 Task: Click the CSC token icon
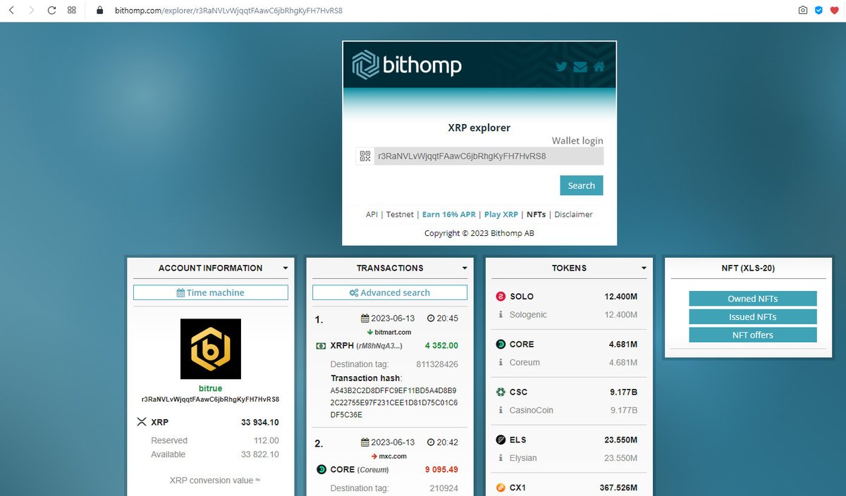point(501,392)
